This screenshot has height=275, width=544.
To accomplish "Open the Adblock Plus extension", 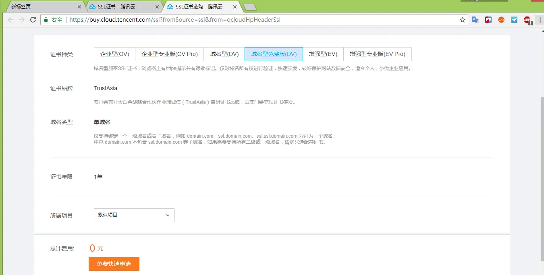I will [x=527, y=20].
